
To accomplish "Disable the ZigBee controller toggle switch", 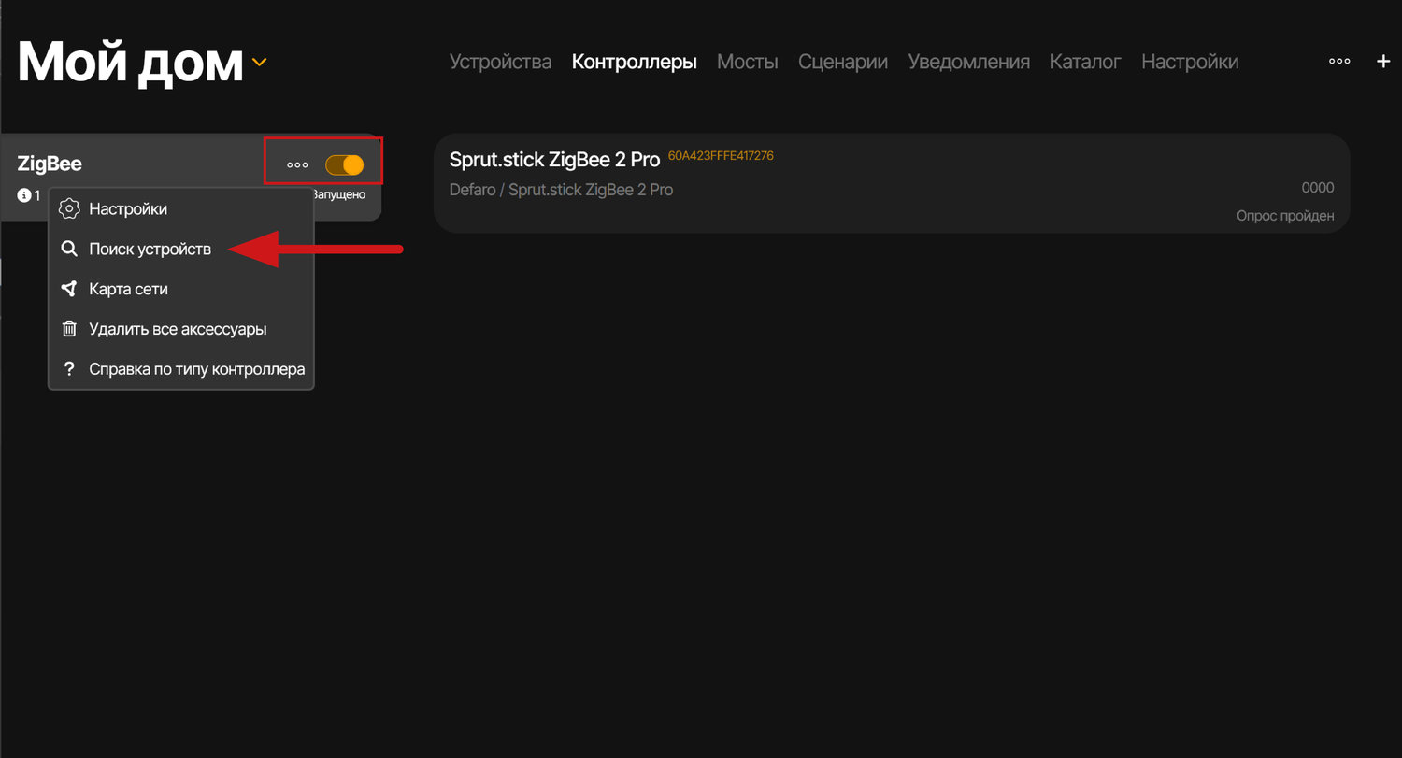I will 345,164.
